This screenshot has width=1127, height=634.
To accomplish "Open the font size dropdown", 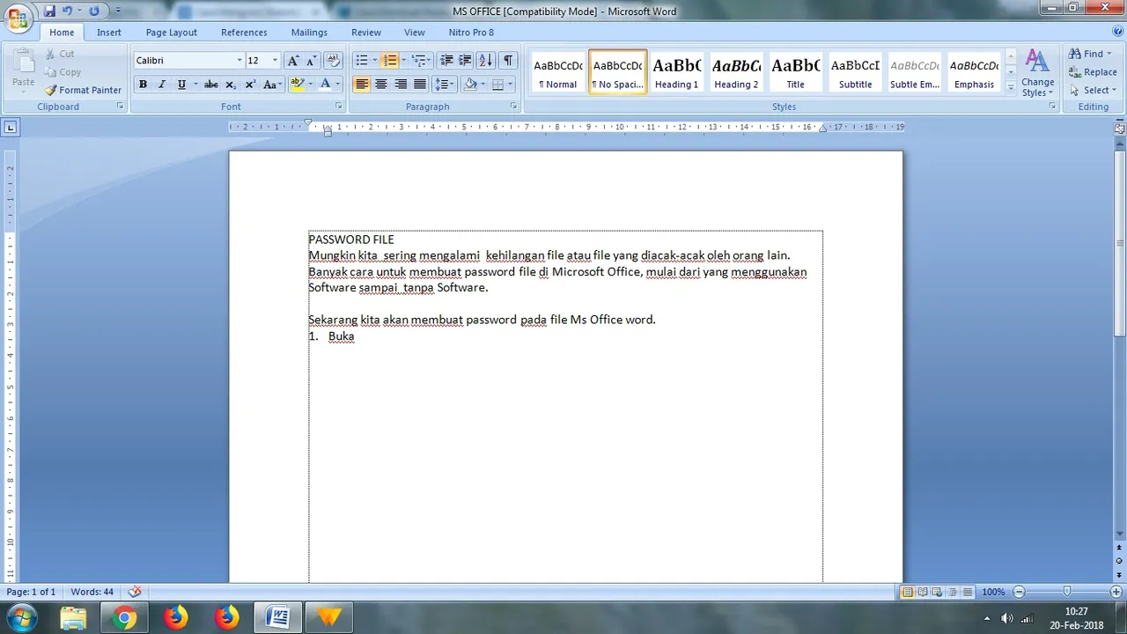I will click(275, 61).
